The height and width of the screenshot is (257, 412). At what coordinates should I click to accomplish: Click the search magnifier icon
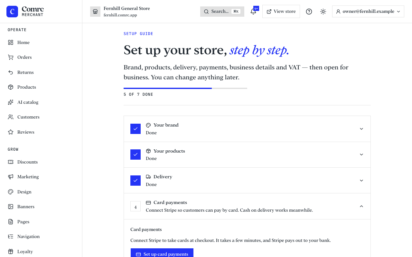(x=206, y=12)
